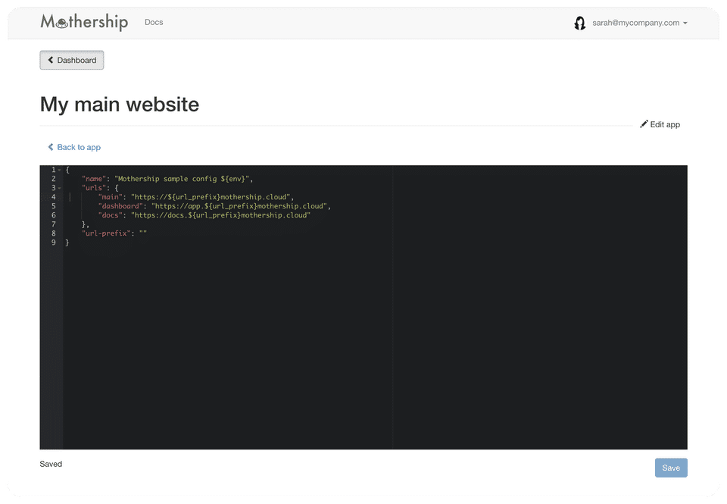The width and height of the screenshot is (727, 504).
Task: Click into the dashboard URL string
Action: (x=239, y=206)
